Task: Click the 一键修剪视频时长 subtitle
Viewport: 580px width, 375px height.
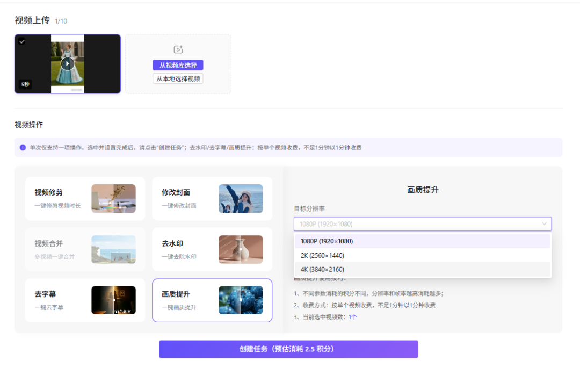Action: (57, 205)
